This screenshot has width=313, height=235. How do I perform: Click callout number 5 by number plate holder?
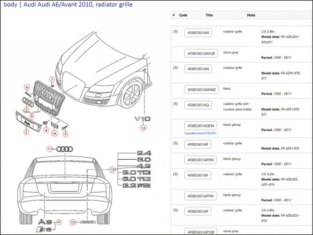[x=26, y=132]
